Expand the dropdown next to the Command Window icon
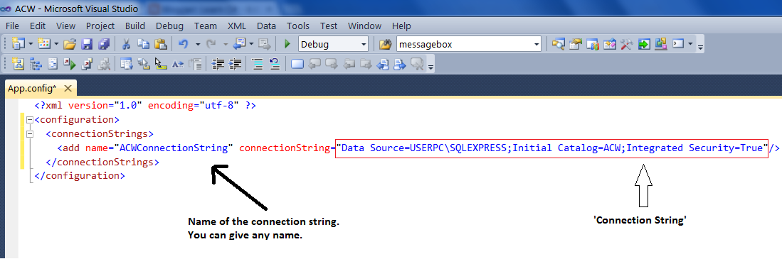Screen dimensions: 782x259 [x=690, y=44]
